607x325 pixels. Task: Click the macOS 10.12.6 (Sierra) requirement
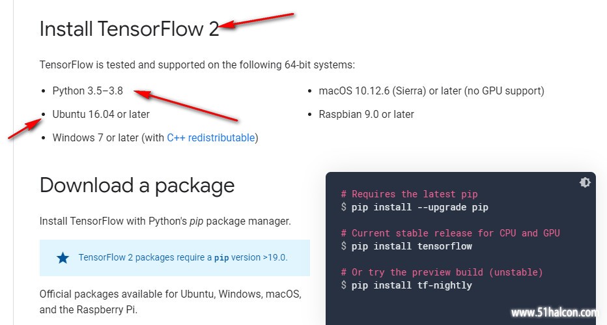tap(431, 91)
